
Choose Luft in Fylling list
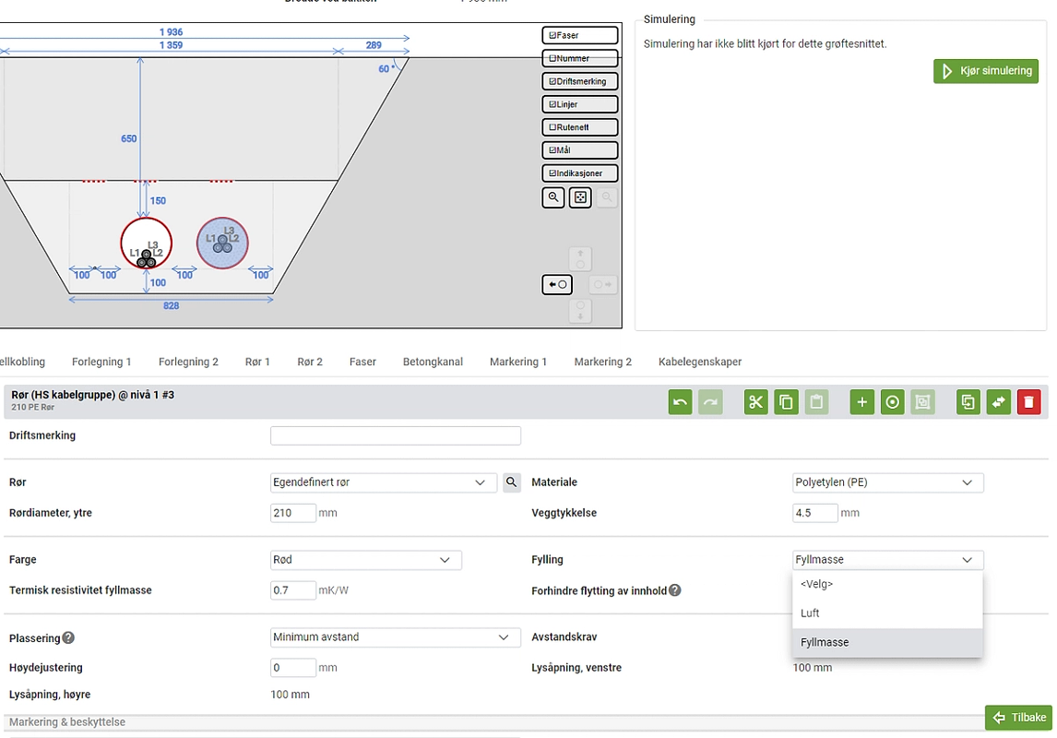[888, 613]
